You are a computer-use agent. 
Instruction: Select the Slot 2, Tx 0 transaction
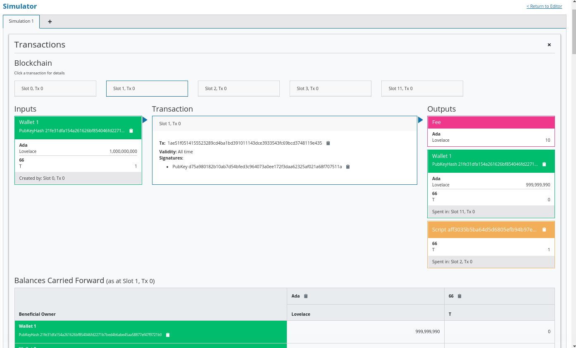(239, 88)
